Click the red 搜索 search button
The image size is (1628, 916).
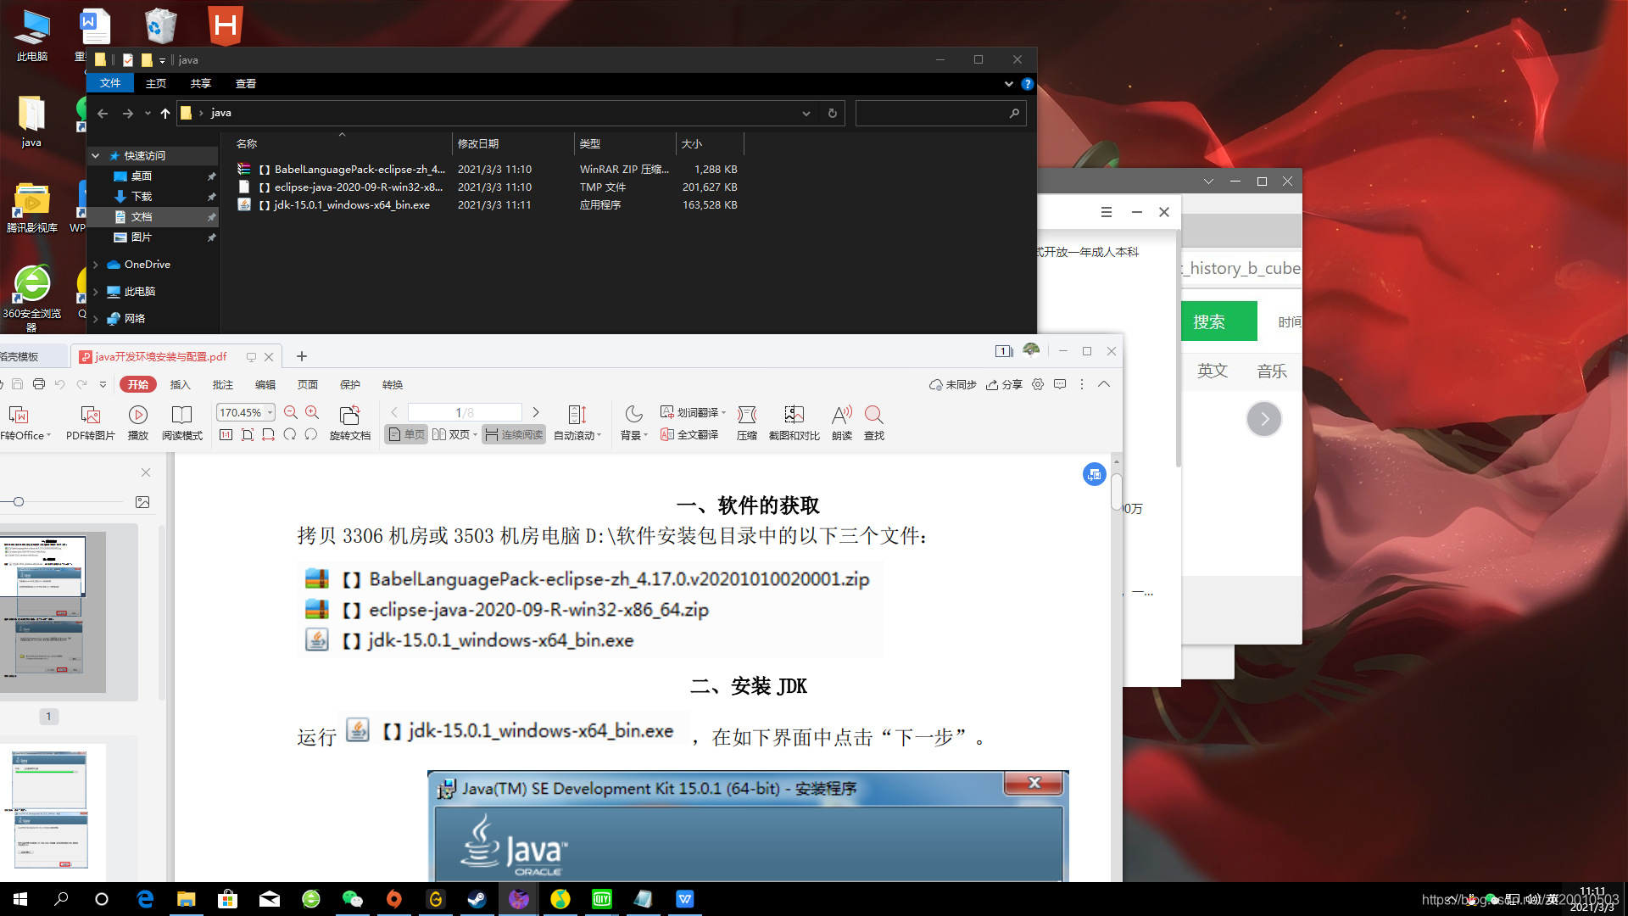(x=1218, y=321)
